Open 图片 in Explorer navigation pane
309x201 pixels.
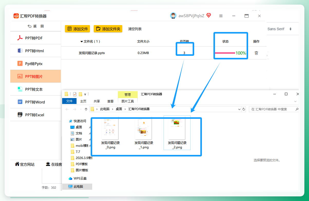click(x=79, y=139)
